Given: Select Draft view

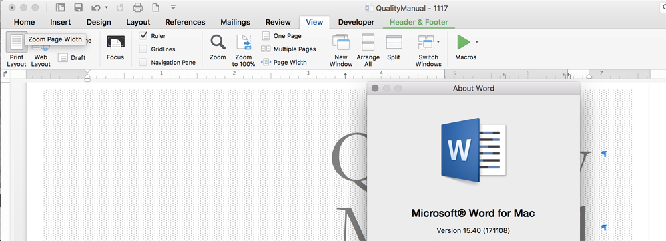Looking at the screenshot, I should tap(72, 57).
